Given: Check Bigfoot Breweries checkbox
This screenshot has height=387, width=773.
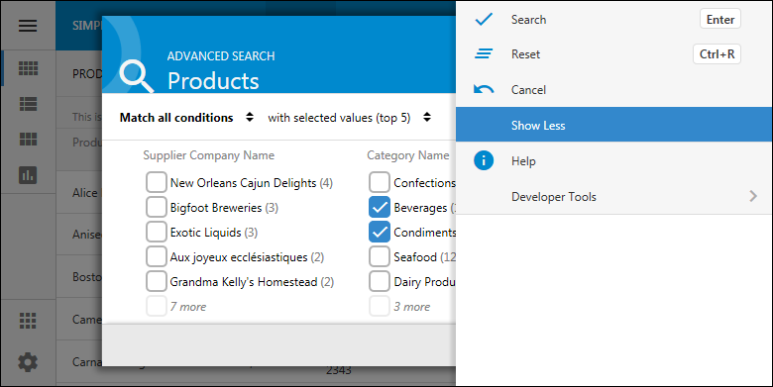Looking at the screenshot, I should point(157,207).
